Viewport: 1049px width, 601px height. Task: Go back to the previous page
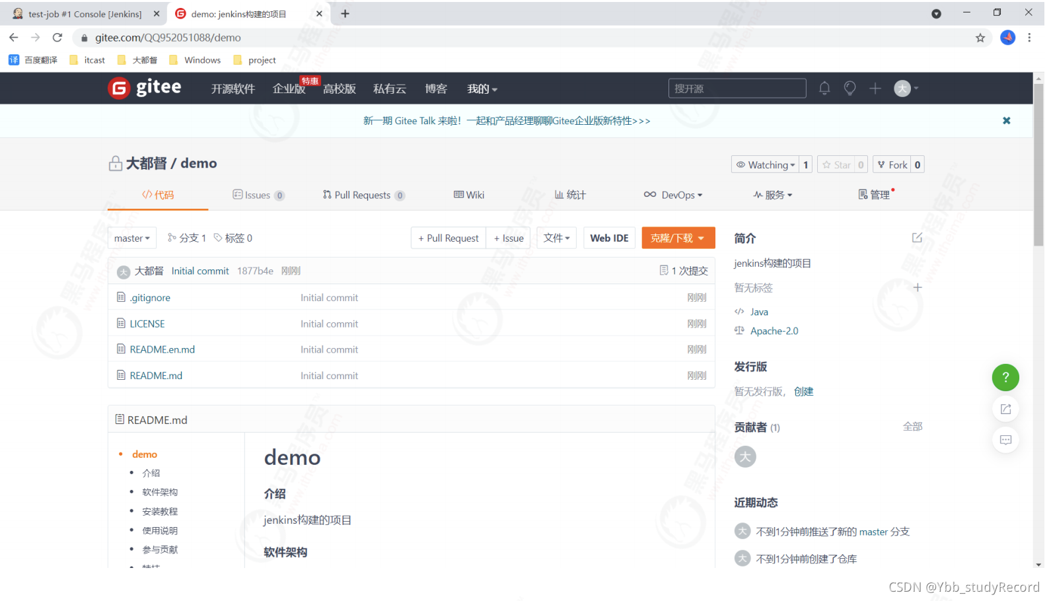click(x=14, y=38)
